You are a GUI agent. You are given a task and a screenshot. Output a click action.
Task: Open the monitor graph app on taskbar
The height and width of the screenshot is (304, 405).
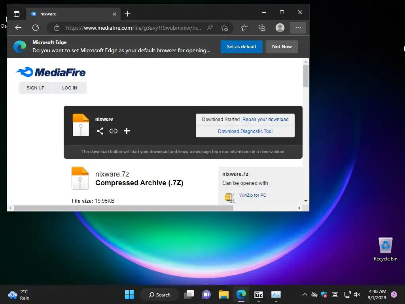click(x=276, y=294)
